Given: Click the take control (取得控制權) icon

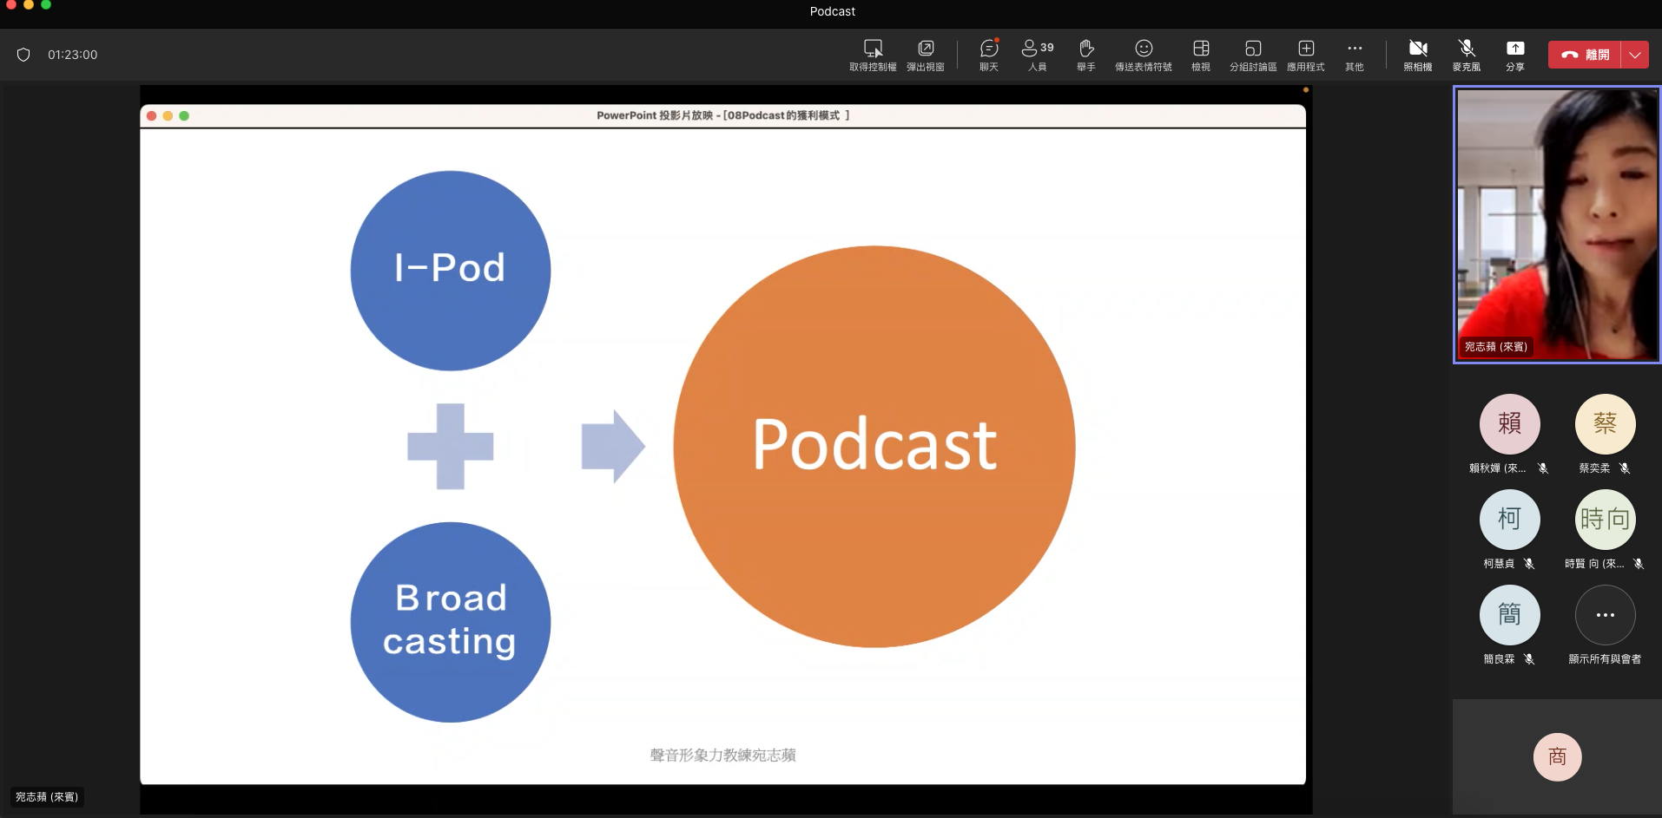Looking at the screenshot, I should click(x=873, y=48).
